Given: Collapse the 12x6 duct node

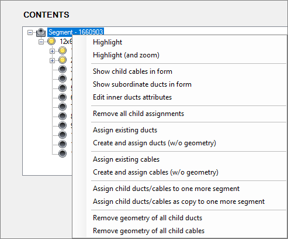Looking at the screenshot, I should pos(41,42).
